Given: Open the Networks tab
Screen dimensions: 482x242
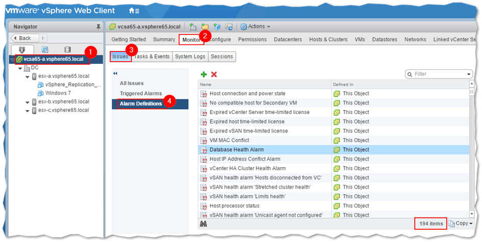Looking at the screenshot, I should click(415, 40).
